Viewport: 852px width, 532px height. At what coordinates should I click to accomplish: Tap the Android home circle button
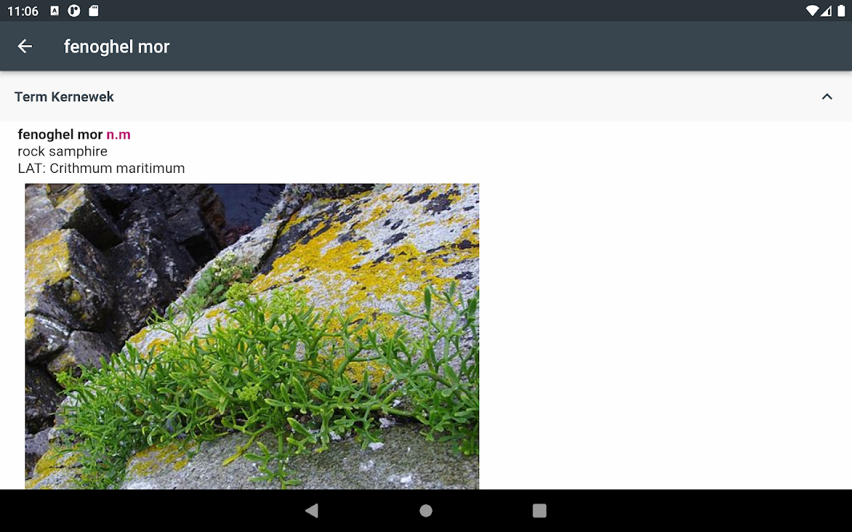426,511
